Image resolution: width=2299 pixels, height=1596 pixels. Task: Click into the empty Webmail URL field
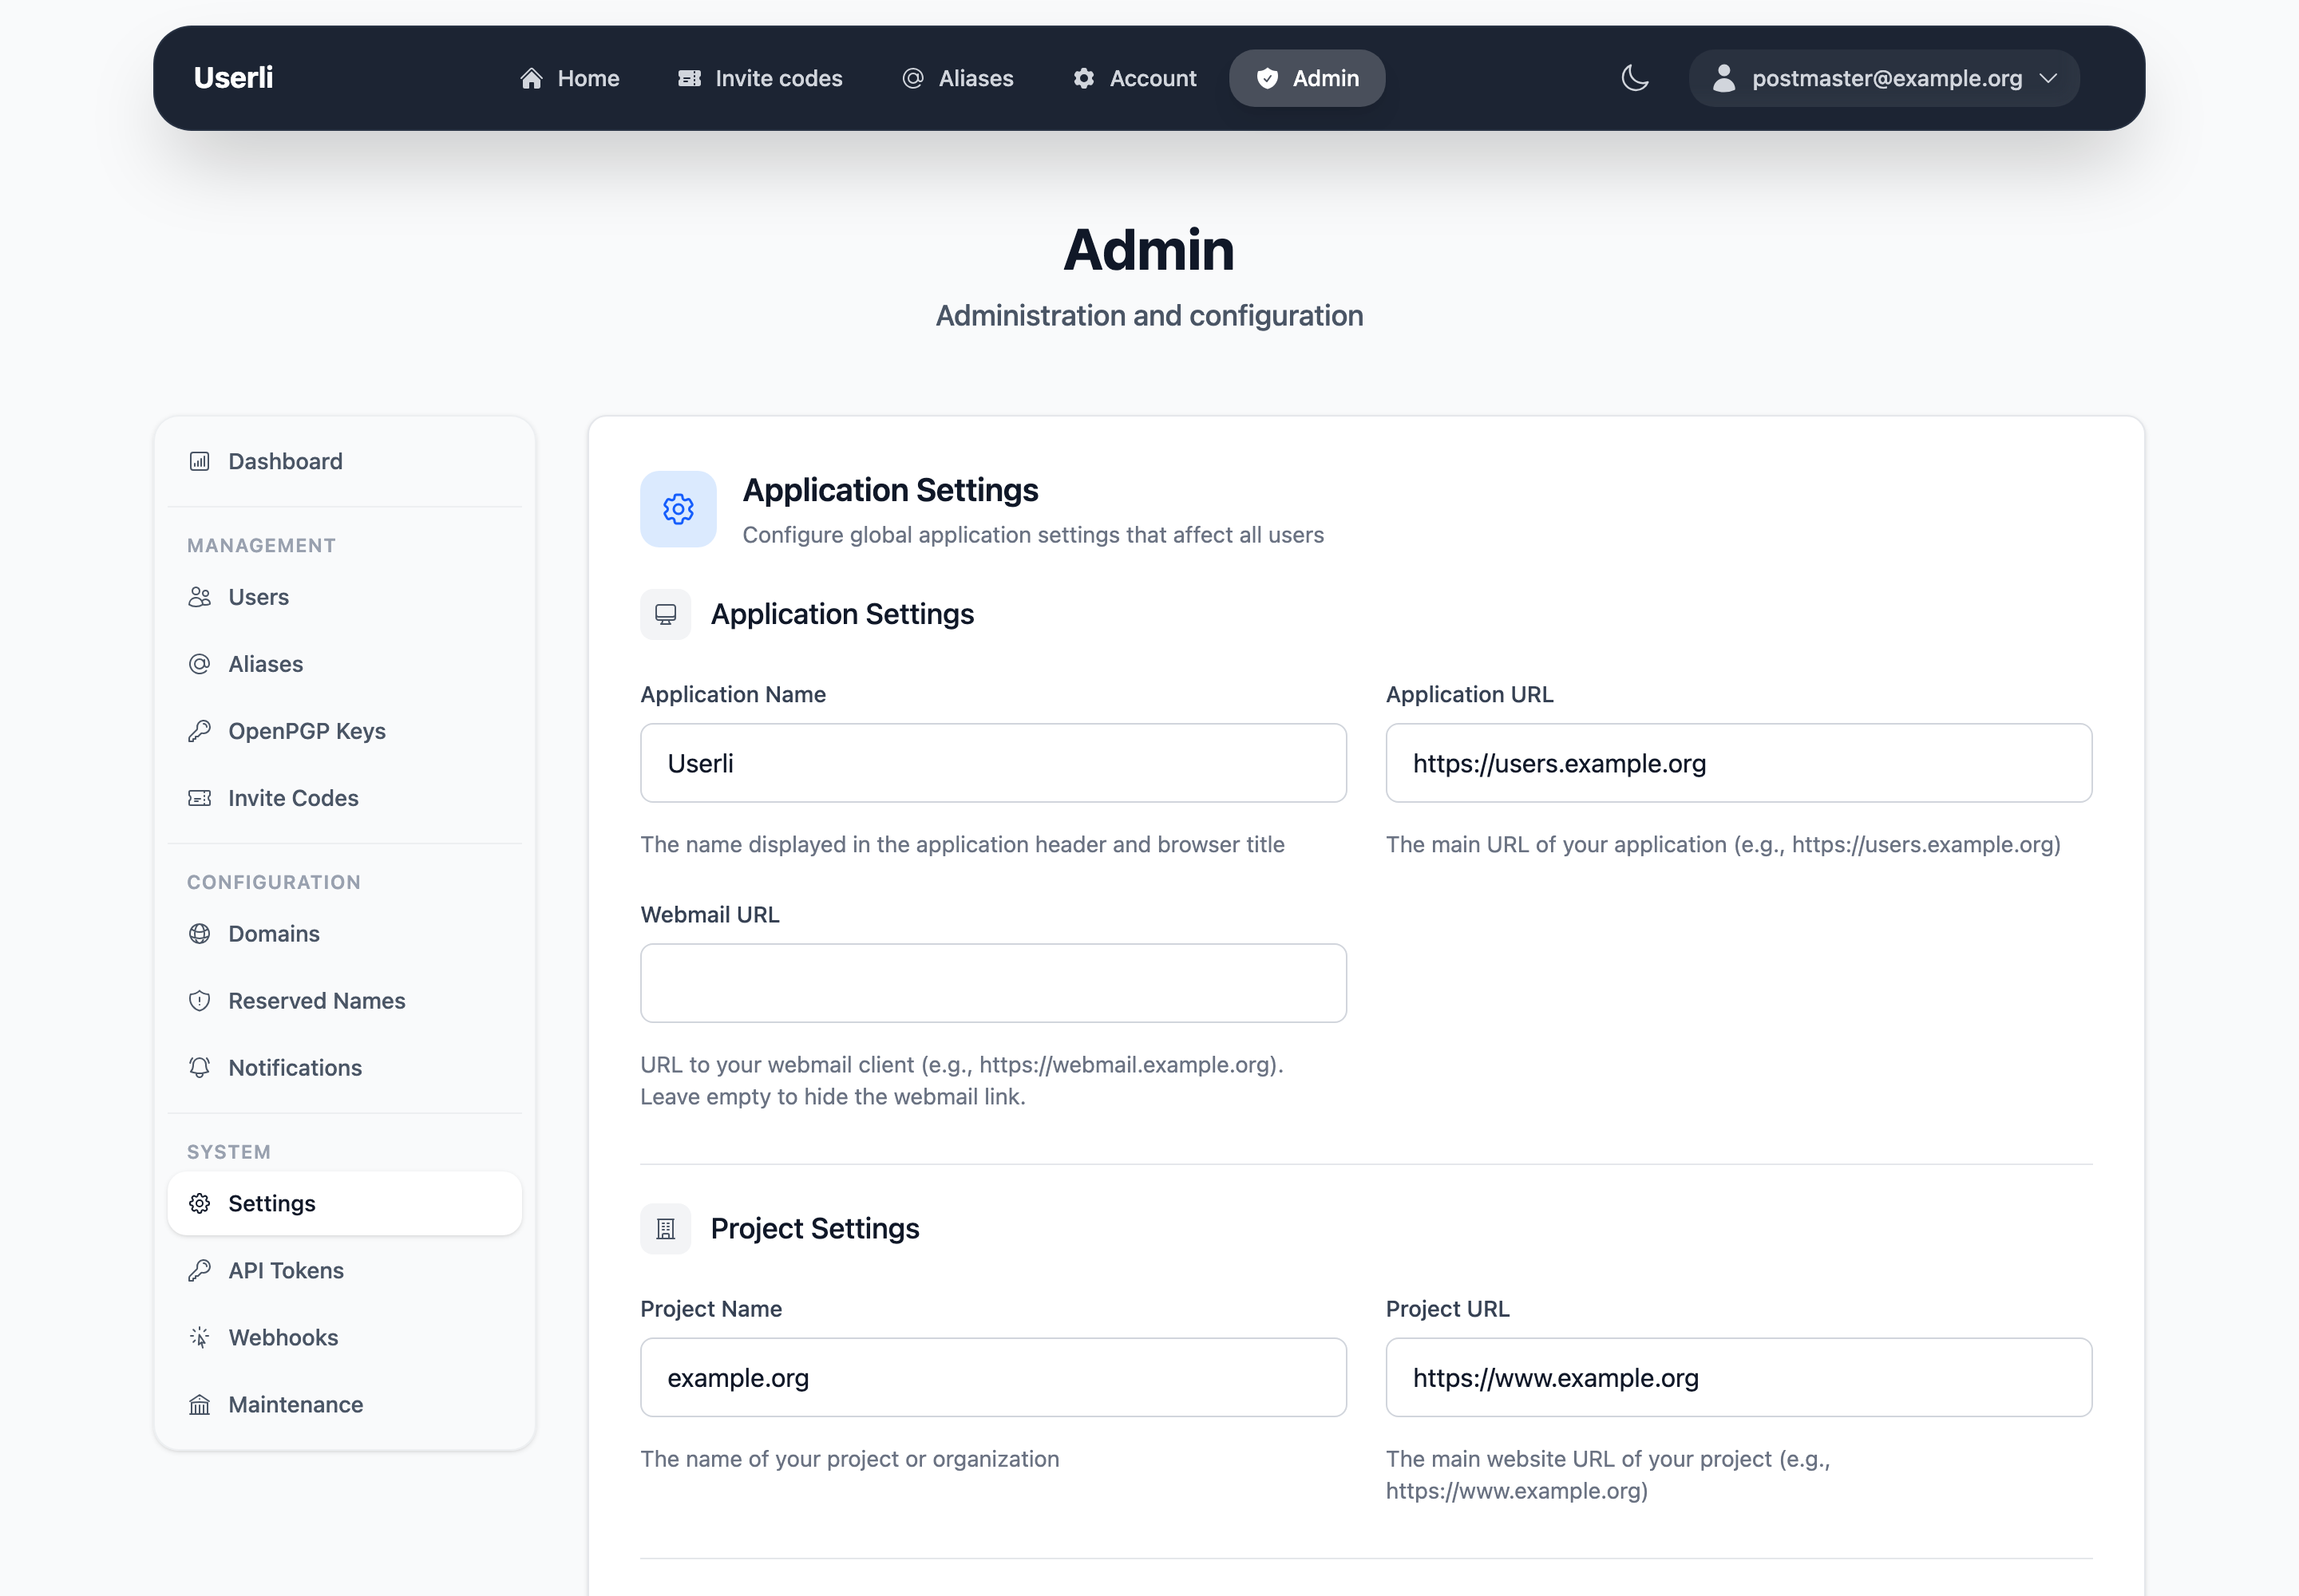pyautogui.click(x=993, y=983)
